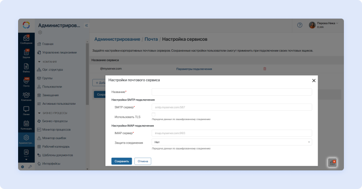Collapse the БИЗНЕС-ПРОЦЕССЫ group
The width and height of the screenshot is (362, 189).
(x=39, y=113)
